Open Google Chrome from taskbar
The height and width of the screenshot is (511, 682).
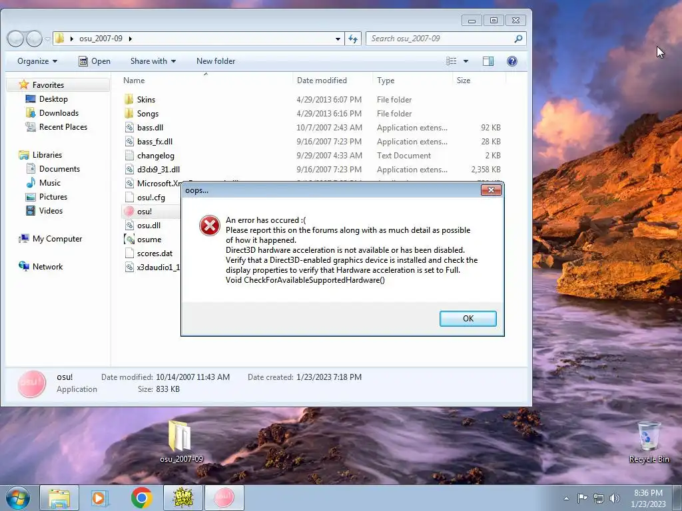click(141, 498)
